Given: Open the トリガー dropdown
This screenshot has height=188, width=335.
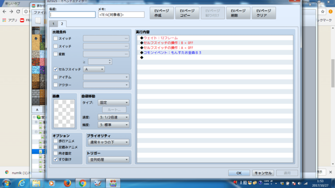Looking at the screenshot, I should (108, 159).
